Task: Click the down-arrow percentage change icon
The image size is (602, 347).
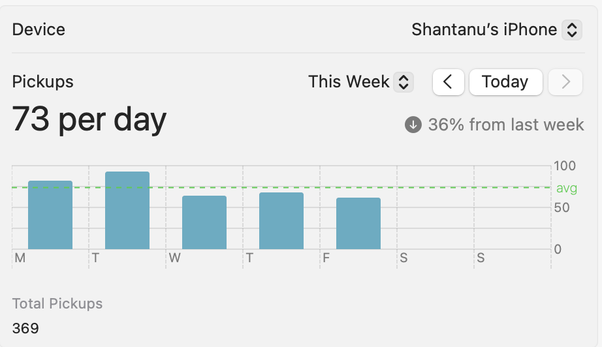Action: [x=413, y=125]
